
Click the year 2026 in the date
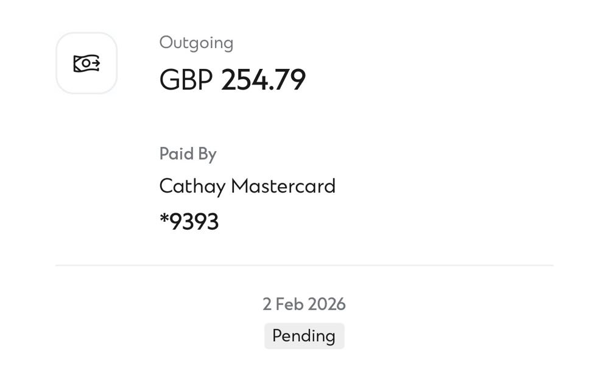pyautogui.click(x=327, y=304)
